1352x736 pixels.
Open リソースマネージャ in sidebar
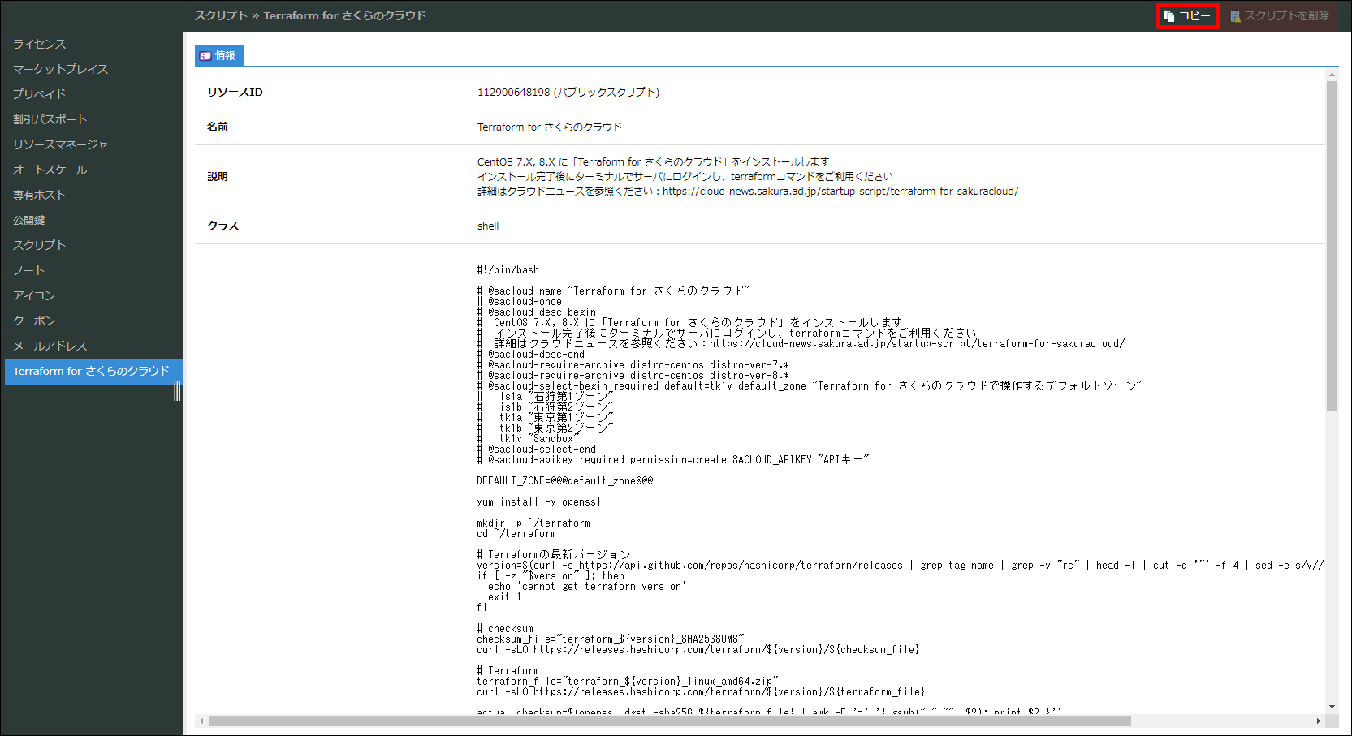(60, 144)
